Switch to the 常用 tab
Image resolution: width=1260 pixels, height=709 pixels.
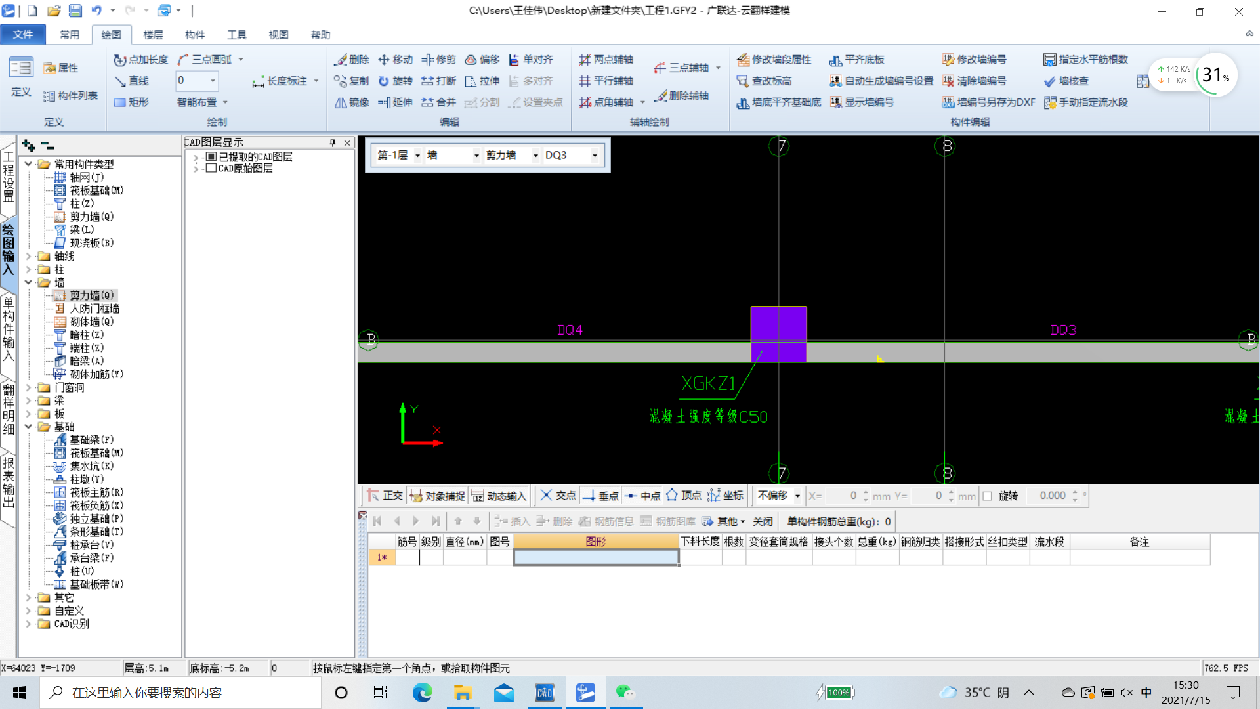tap(70, 35)
